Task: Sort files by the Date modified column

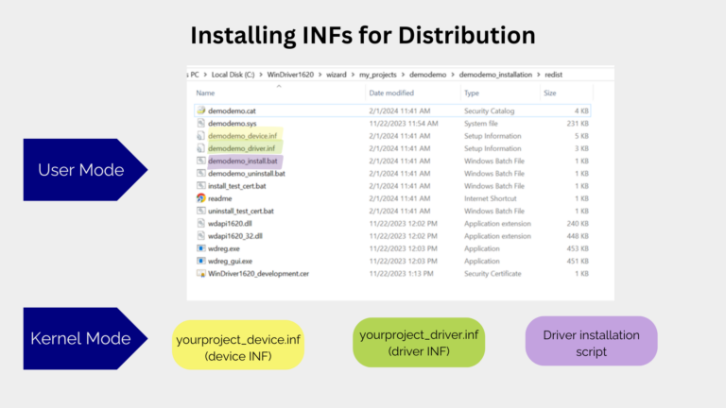Action: (391, 93)
